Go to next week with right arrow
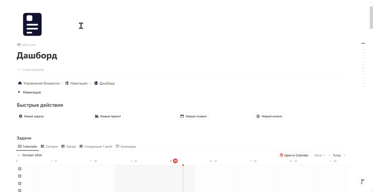The image size is (373, 192). 345,155
